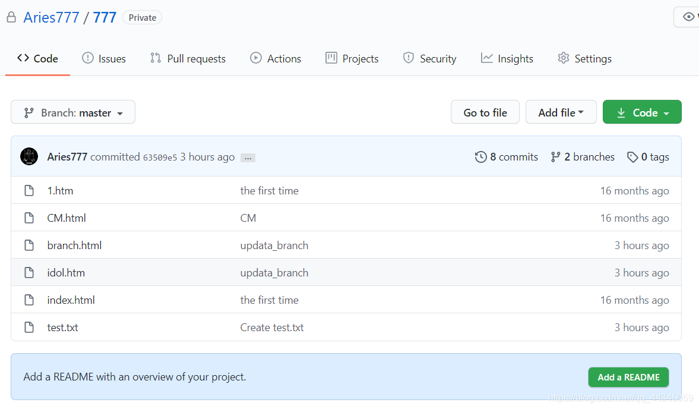The width and height of the screenshot is (699, 409).
Task: Click '3 hours ago' timestamp for branch.html
Action: 641,246
